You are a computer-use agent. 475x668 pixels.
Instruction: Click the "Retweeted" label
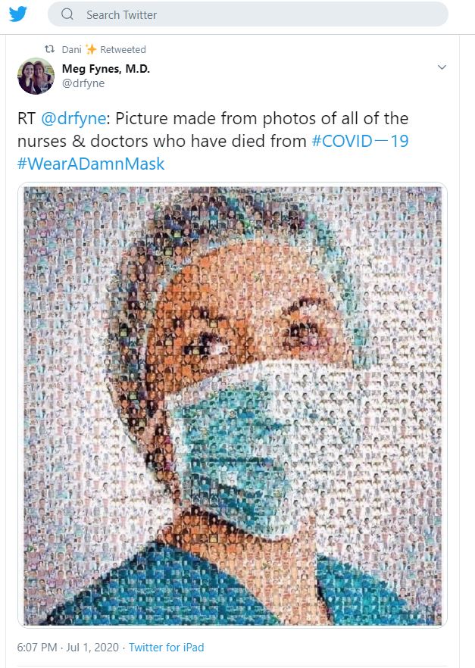click(123, 49)
